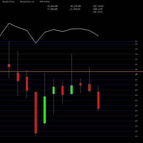Click the 'BSE 544641' symbol label

point(45,2)
